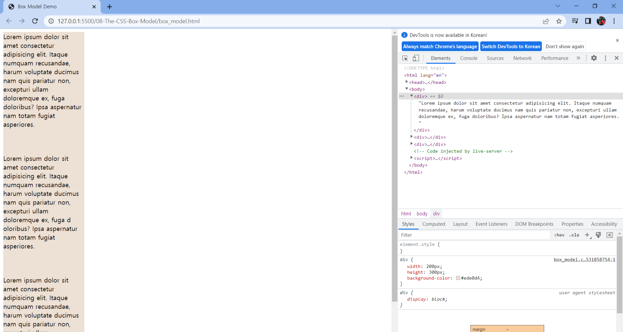Screen dimensions: 623x332
Task: Click the Filter styles input
Action: coord(474,235)
